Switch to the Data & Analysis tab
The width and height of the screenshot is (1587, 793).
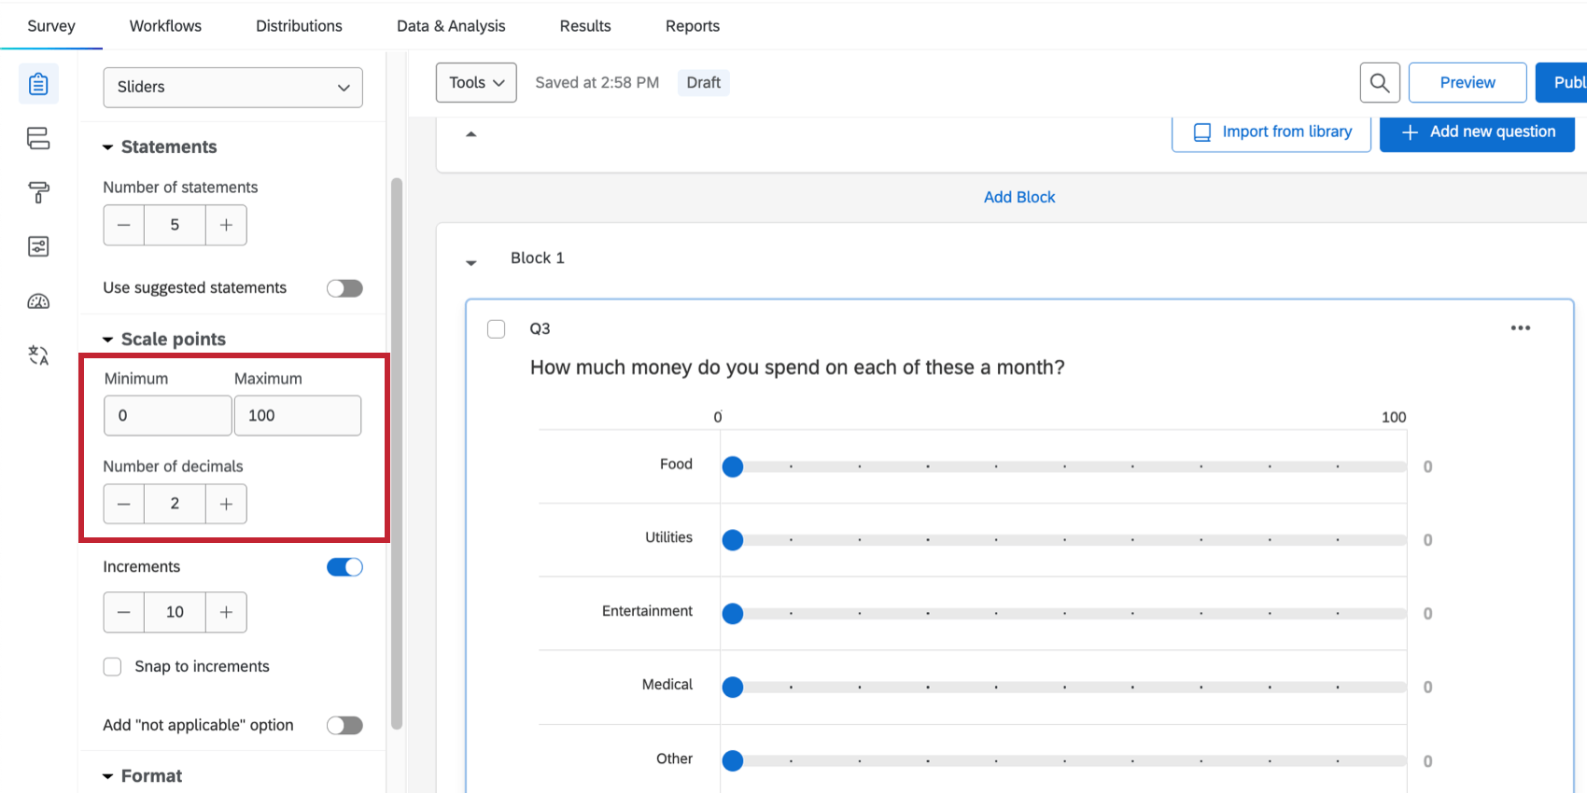pos(451,26)
